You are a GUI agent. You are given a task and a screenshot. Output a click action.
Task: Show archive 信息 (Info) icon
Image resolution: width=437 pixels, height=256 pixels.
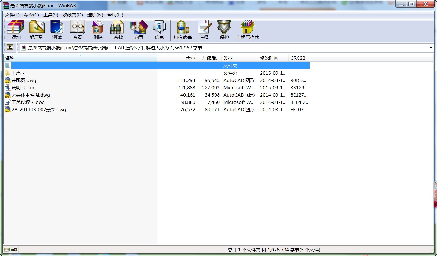pyautogui.click(x=159, y=30)
